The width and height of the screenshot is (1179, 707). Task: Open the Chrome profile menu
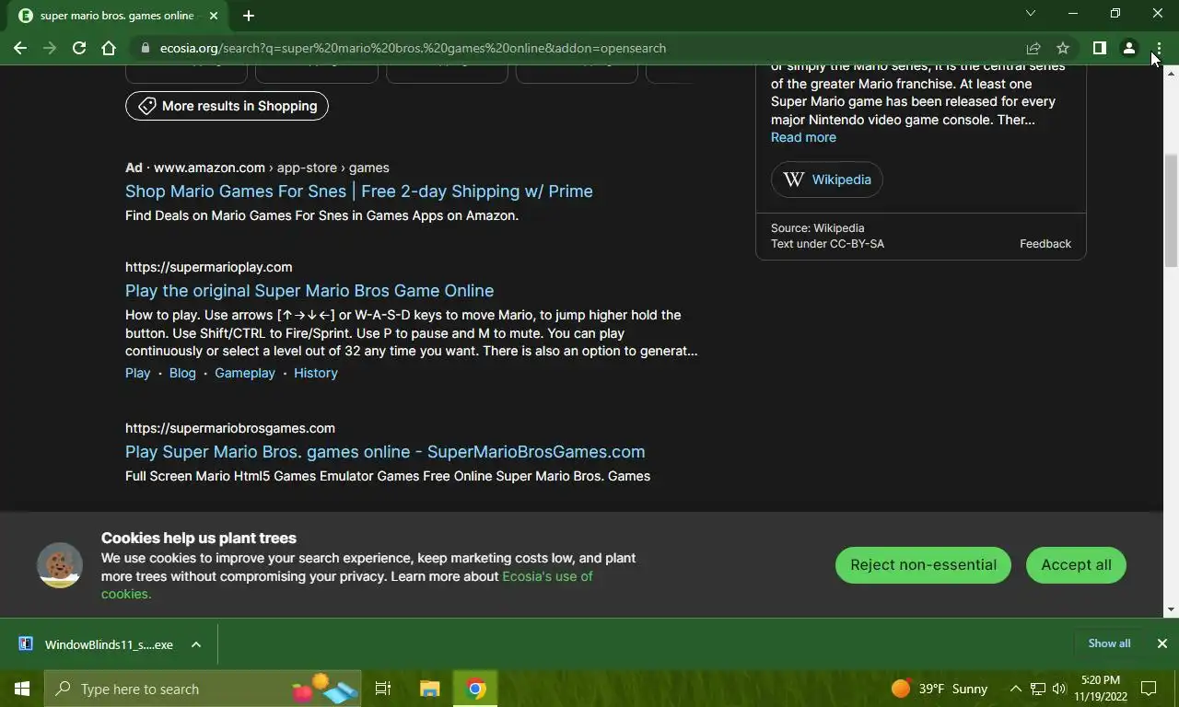pyautogui.click(x=1128, y=48)
